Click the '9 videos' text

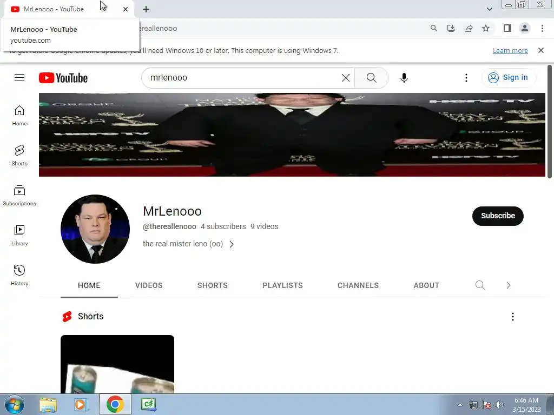coord(264,226)
